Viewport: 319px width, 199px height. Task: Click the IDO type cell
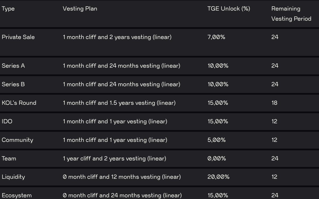pos(7,121)
